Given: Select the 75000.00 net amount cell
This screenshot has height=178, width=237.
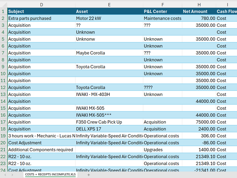Looking at the screenshot, I should coord(199,122).
